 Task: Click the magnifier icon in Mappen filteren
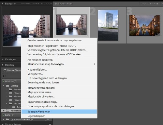(x=5, y=70)
